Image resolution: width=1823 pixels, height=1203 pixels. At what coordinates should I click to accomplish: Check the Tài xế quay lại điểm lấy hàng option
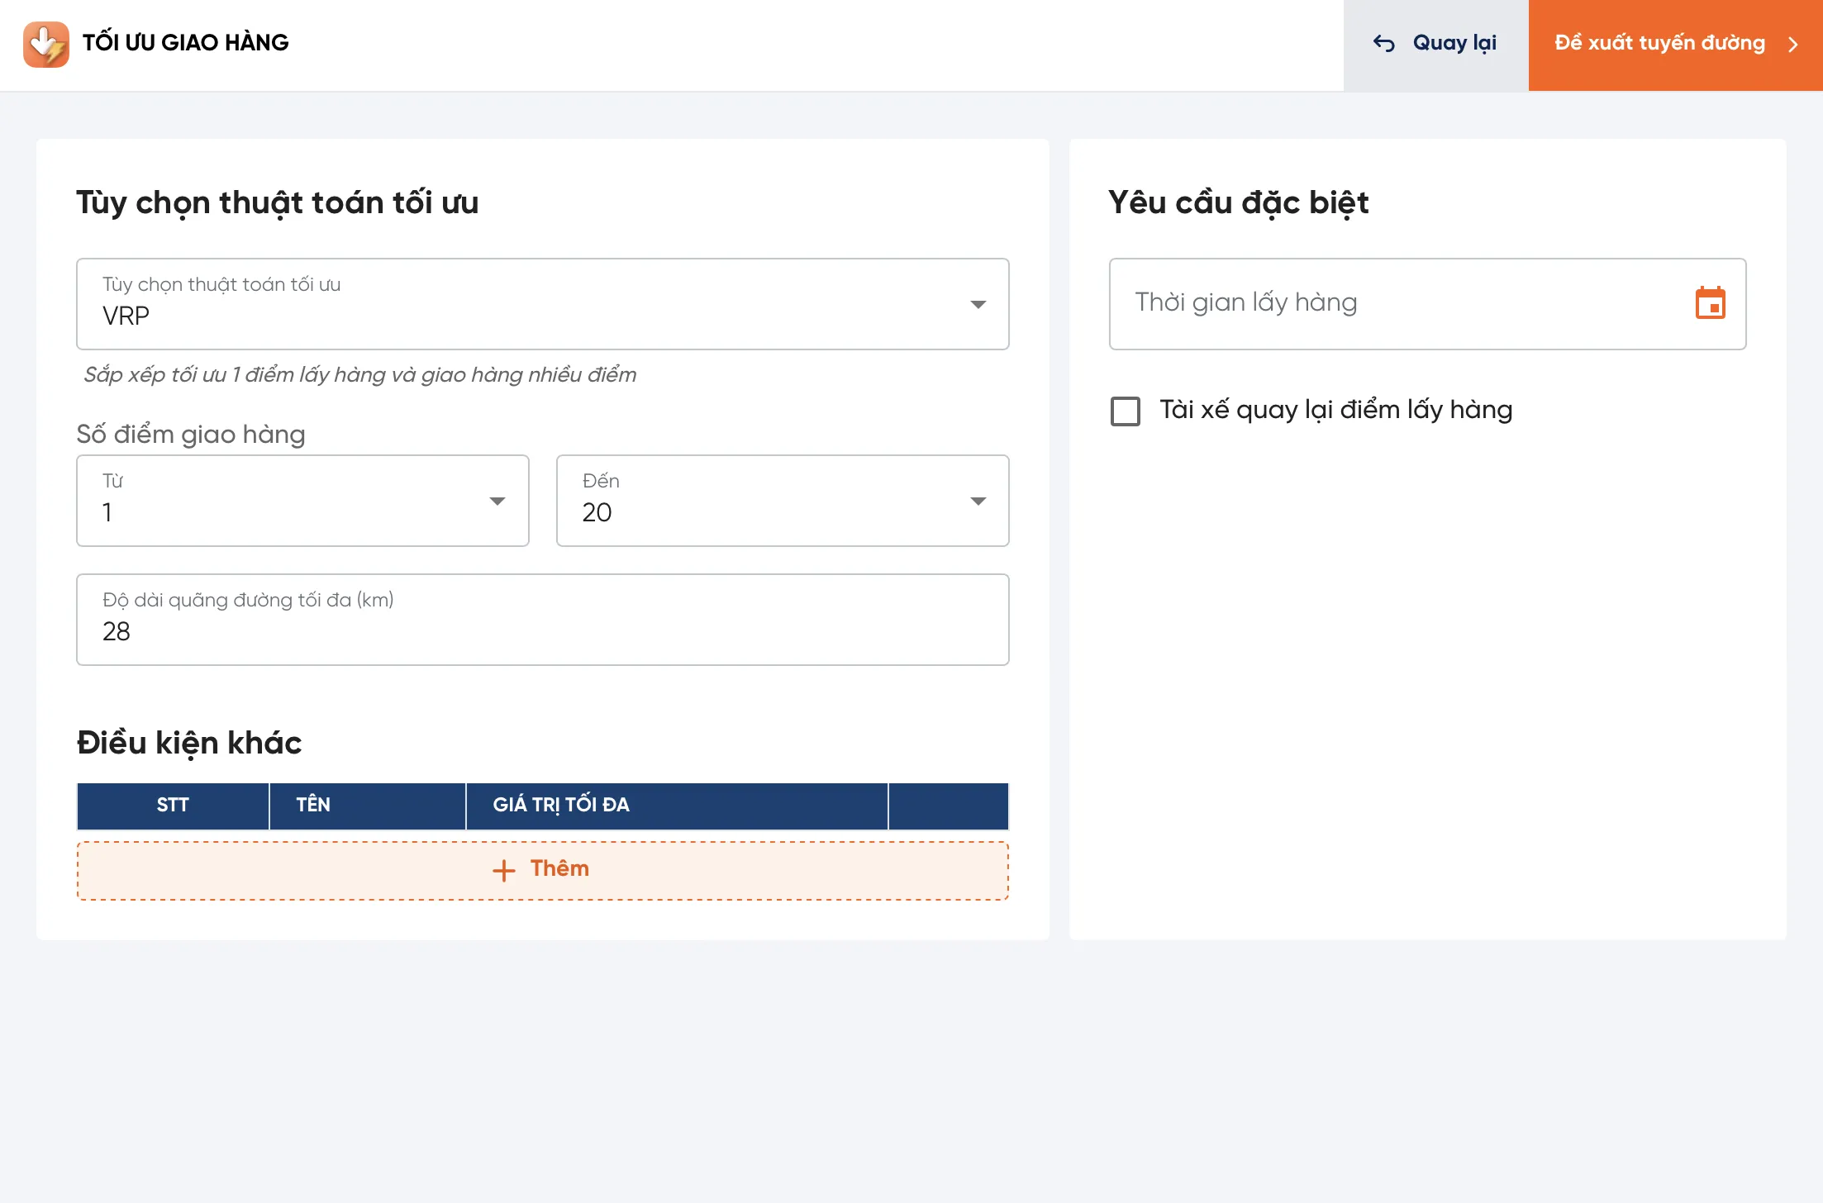click(1126, 411)
